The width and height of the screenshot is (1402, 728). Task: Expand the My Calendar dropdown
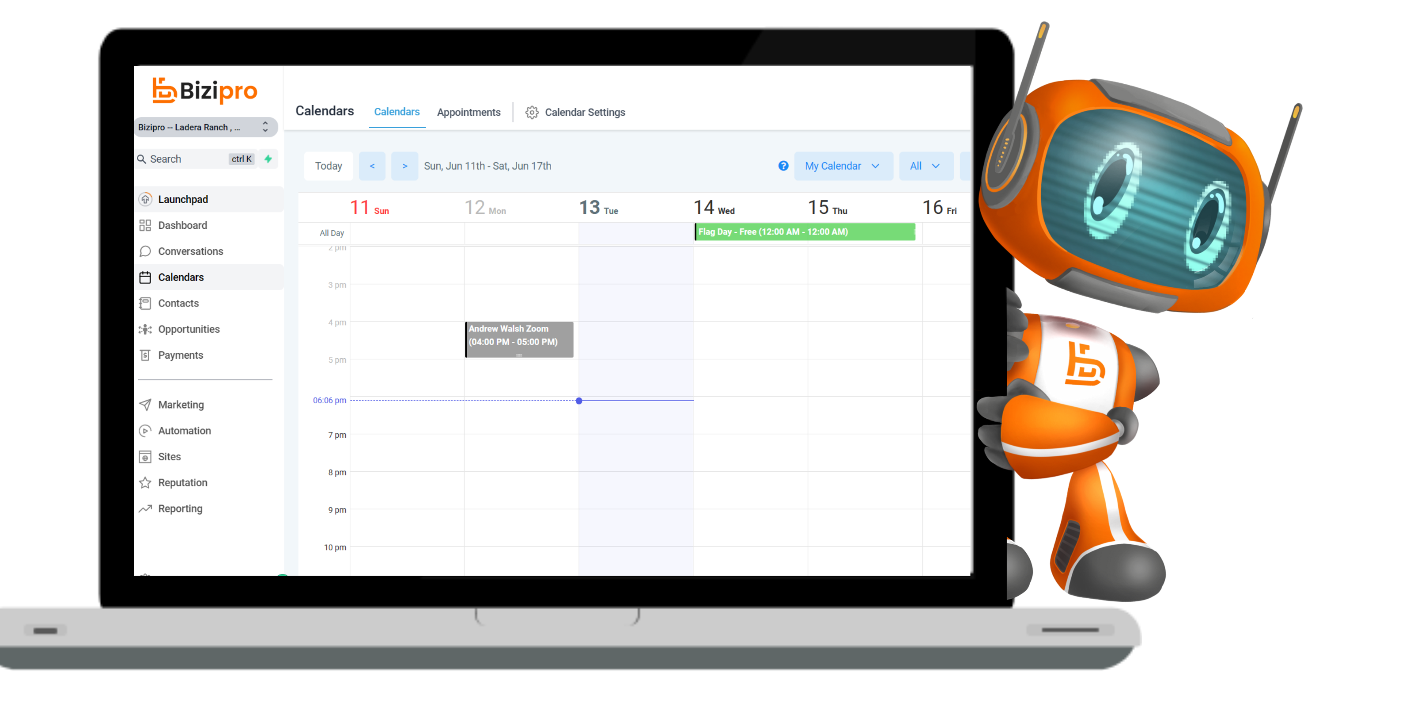(839, 166)
